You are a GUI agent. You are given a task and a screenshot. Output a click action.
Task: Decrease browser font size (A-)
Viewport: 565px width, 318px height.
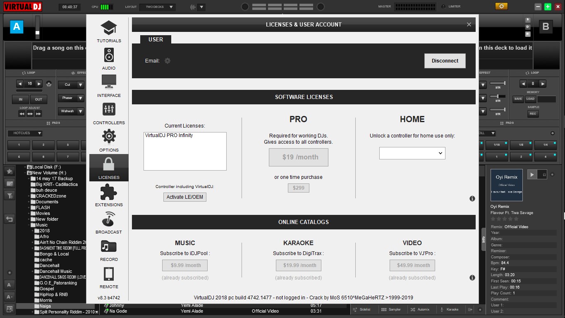tap(9, 284)
